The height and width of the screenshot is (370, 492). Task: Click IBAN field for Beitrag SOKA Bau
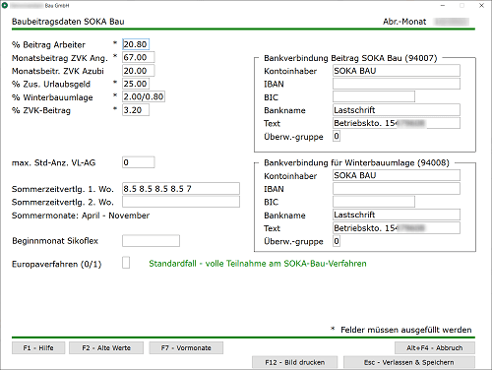397,84
